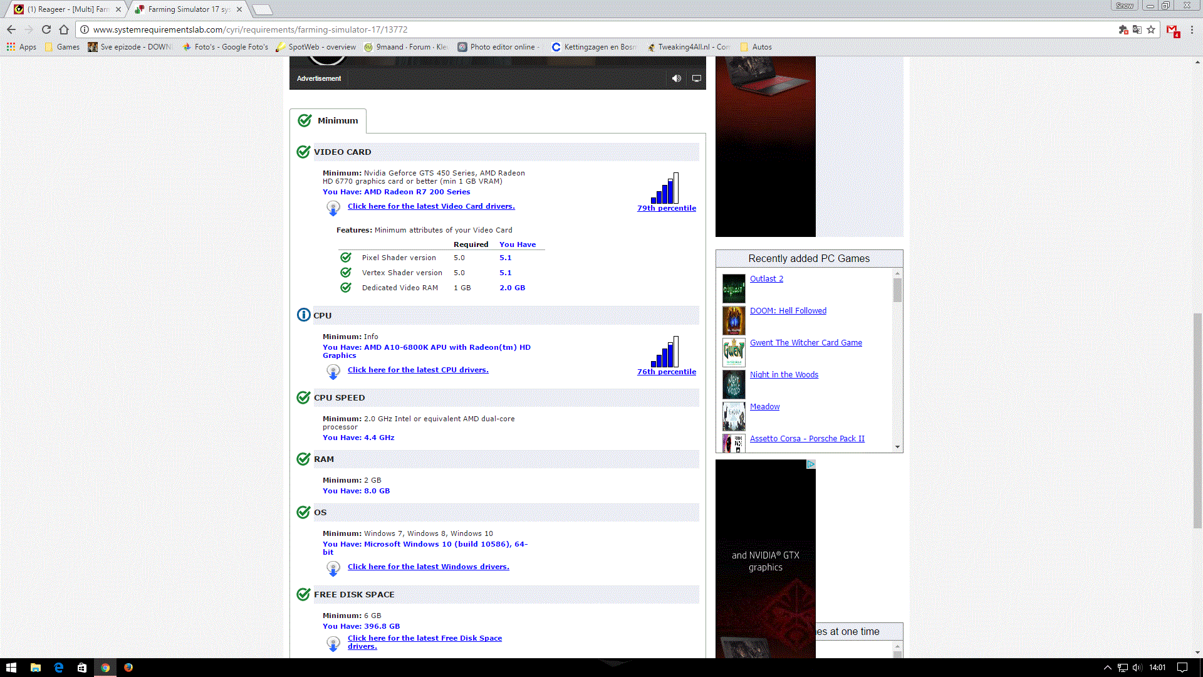Click Windows drivers download icon
This screenshot has width=1203, height=677.
[333, 569]
